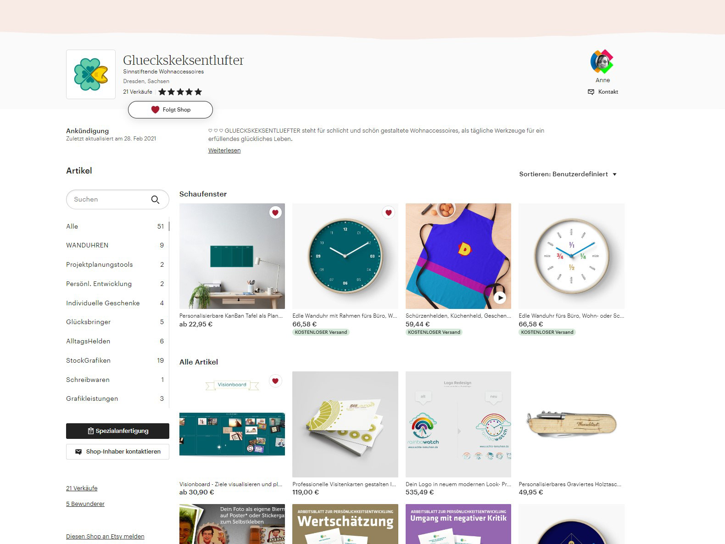The image size is (725, 544).
Task: Click Shop-Inhaber kontaktieren button
Action: click(117, 452)
